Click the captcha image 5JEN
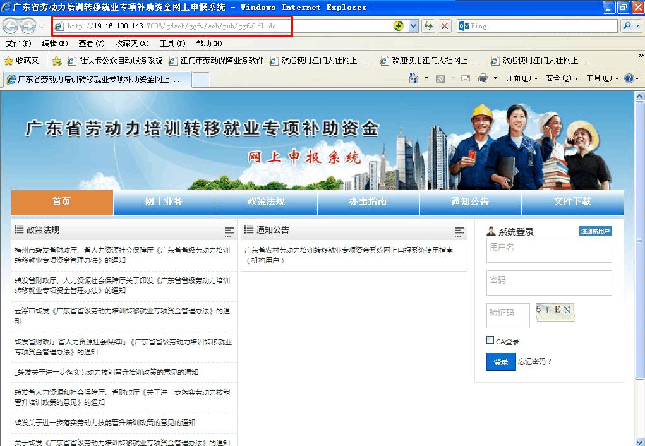The image size is (645, 446). (x=555, y=312)
